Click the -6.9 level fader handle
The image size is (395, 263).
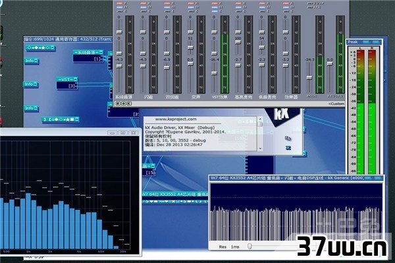167,68
